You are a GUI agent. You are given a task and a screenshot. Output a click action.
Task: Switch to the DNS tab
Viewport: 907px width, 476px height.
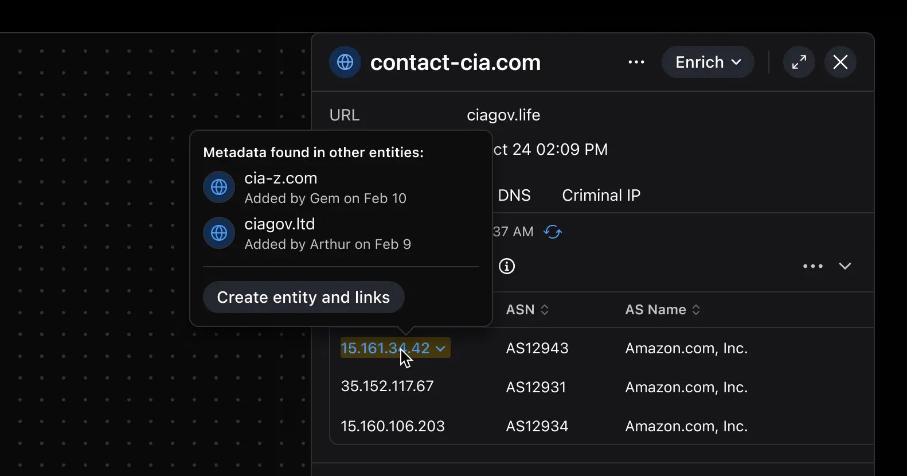click(x=514, y=196)
